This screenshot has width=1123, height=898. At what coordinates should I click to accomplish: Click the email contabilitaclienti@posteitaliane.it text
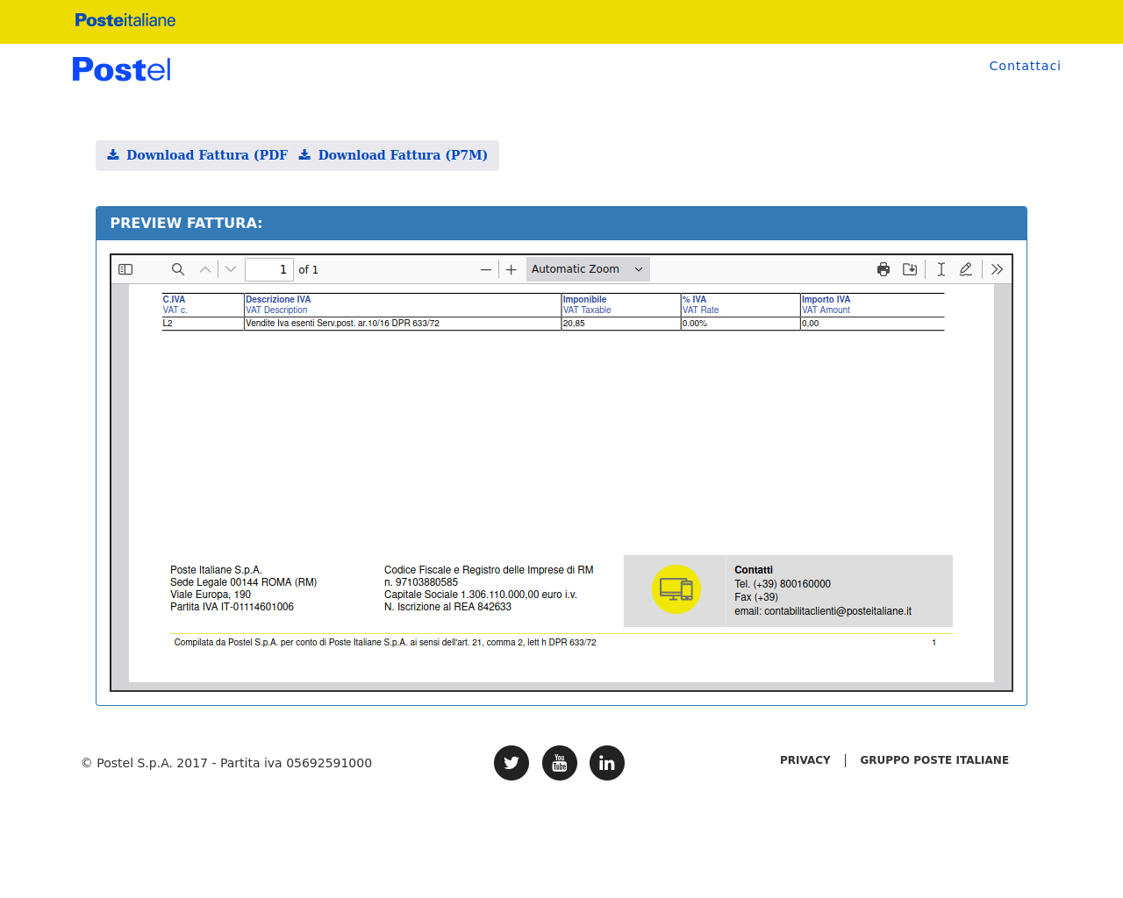pos(823,611)
